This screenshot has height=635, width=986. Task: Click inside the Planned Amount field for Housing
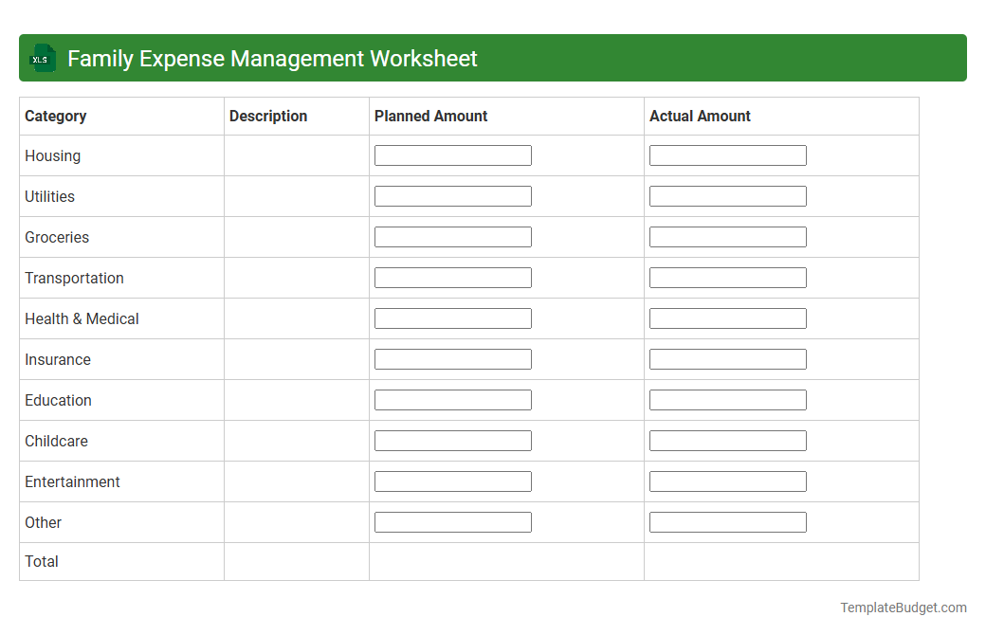[x=453, y=154]
